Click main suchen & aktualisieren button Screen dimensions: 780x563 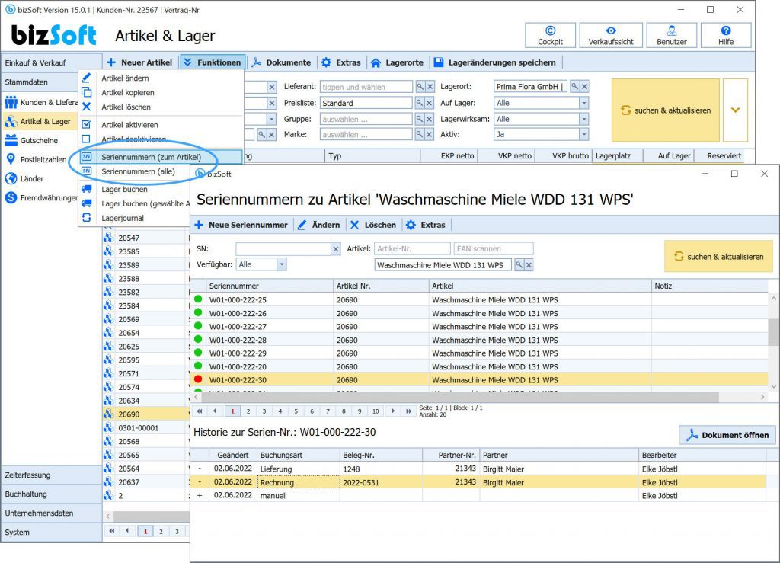[666, 110]
